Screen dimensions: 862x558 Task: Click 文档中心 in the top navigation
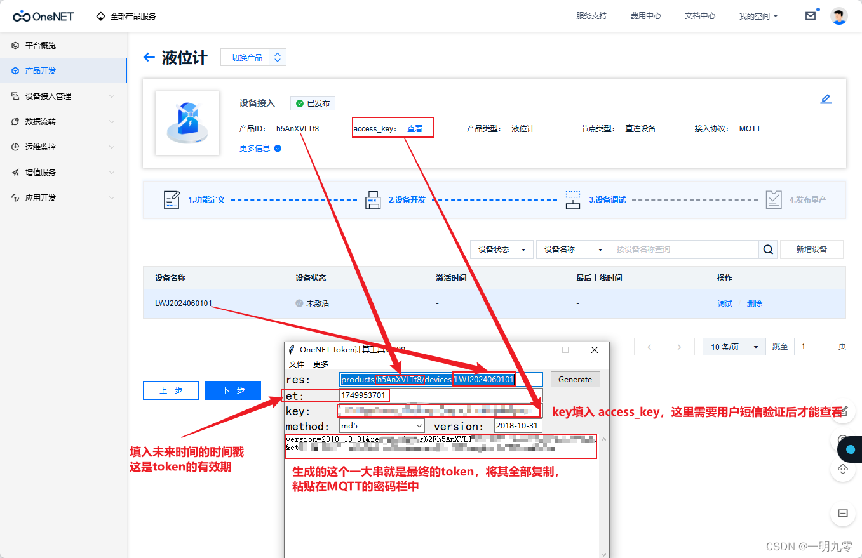[700, 16]
